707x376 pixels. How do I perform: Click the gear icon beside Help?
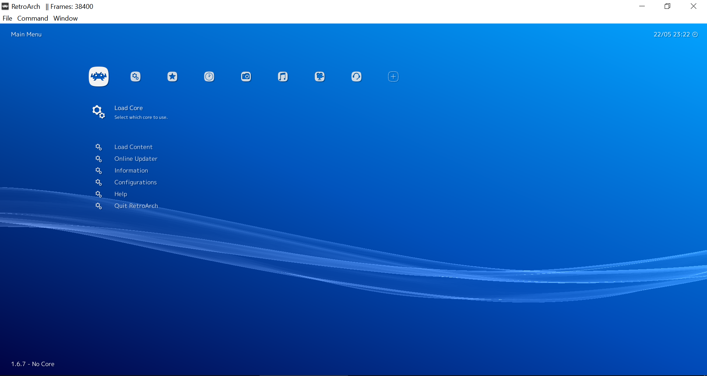[x=99, y=194]
